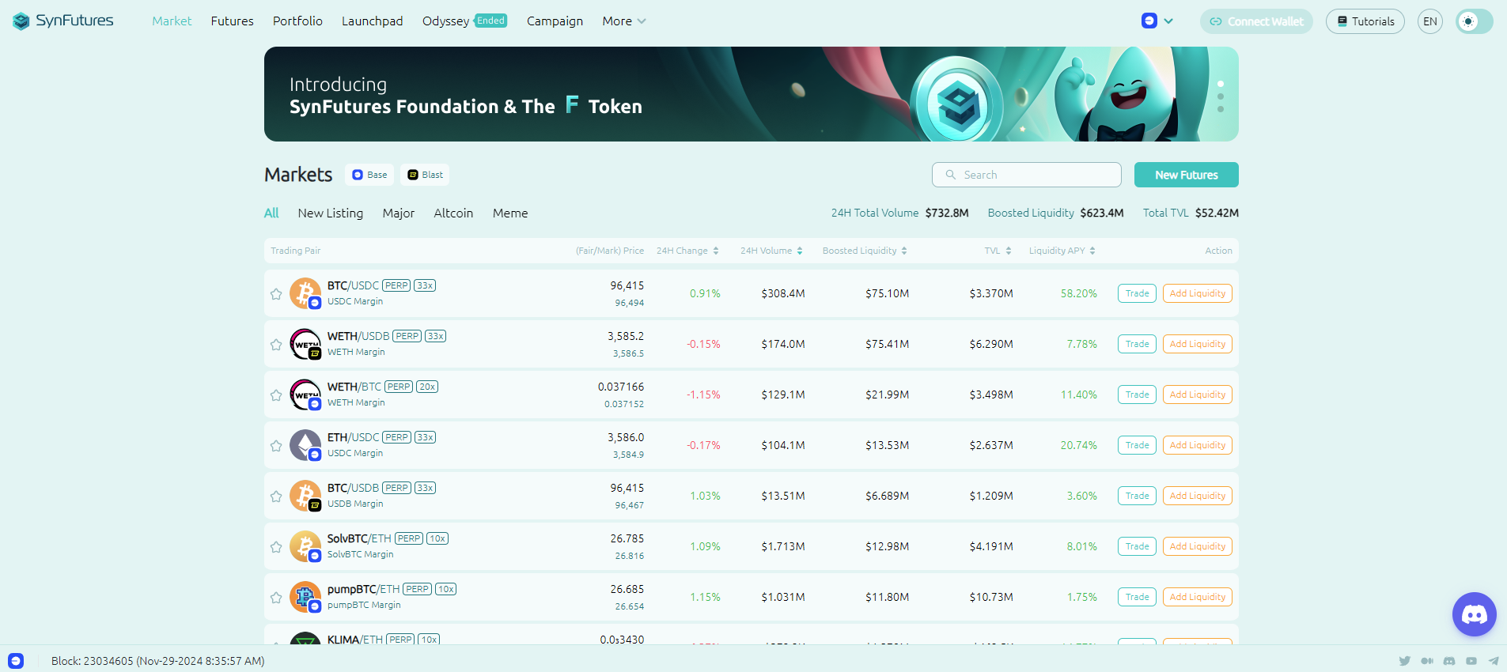
Task: Click the block number status text
Action: pyautogui.click(x=158, y=661)
